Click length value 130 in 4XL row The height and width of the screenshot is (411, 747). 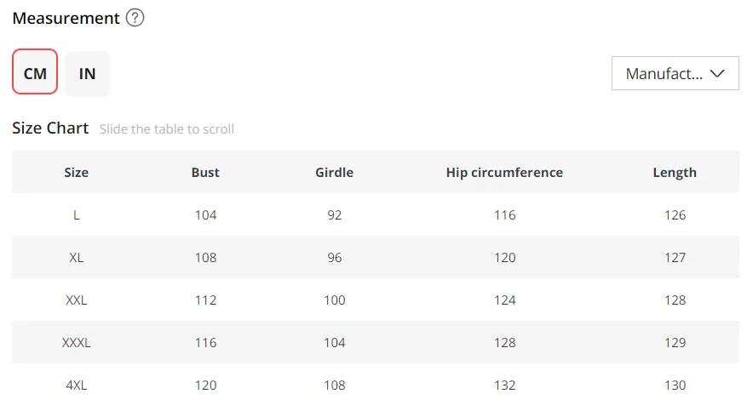(x=675, y=385)
